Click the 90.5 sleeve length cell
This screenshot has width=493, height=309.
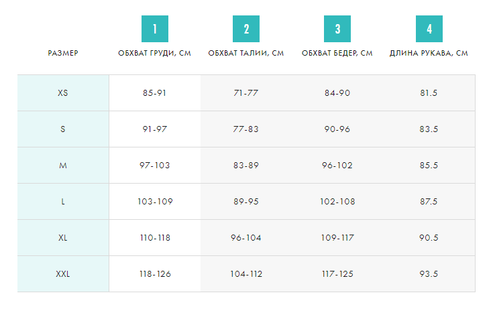pos(429,238)
